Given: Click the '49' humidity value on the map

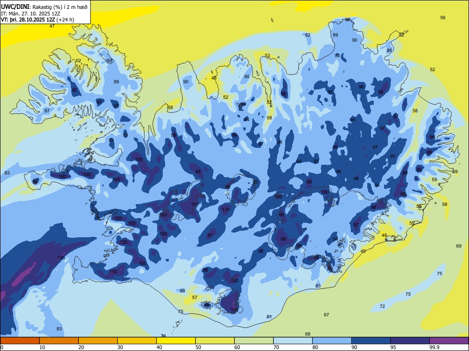Looking at the screenshot, I should 363,251.
